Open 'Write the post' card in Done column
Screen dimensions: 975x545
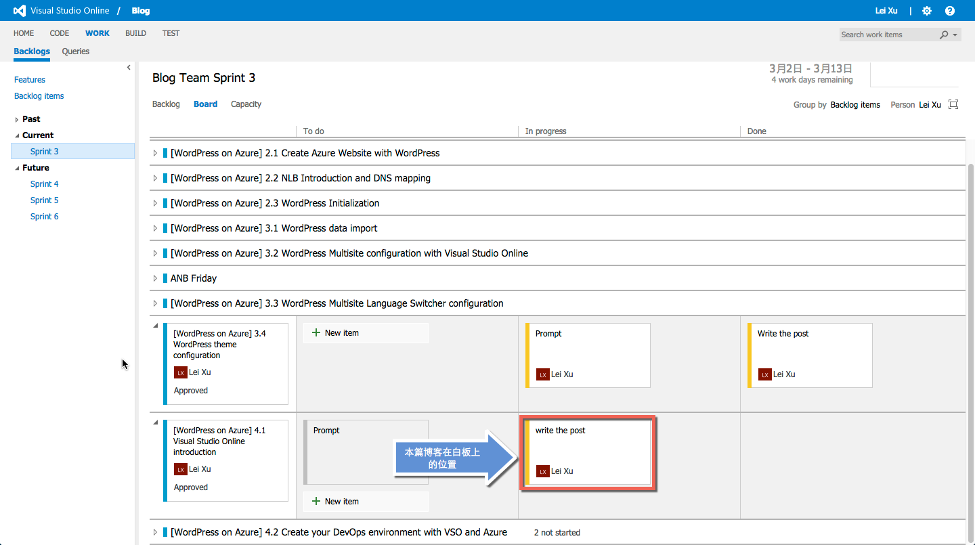810,355
